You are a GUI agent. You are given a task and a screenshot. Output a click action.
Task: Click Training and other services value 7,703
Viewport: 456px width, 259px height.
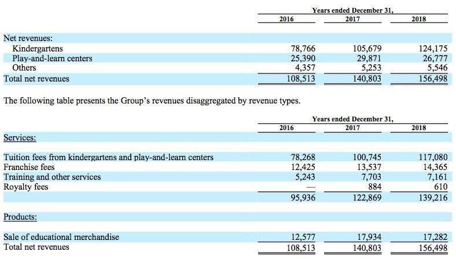pyautogui.click(x=372, y=177)
